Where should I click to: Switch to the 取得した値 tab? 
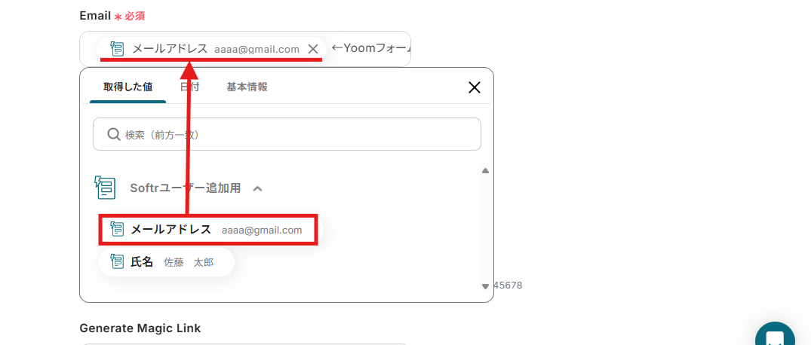(x=127, y=87)
